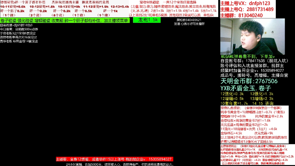Click the text "13强化=1.3k"
The height and width of the screenshot is (166, 295).
262,94
